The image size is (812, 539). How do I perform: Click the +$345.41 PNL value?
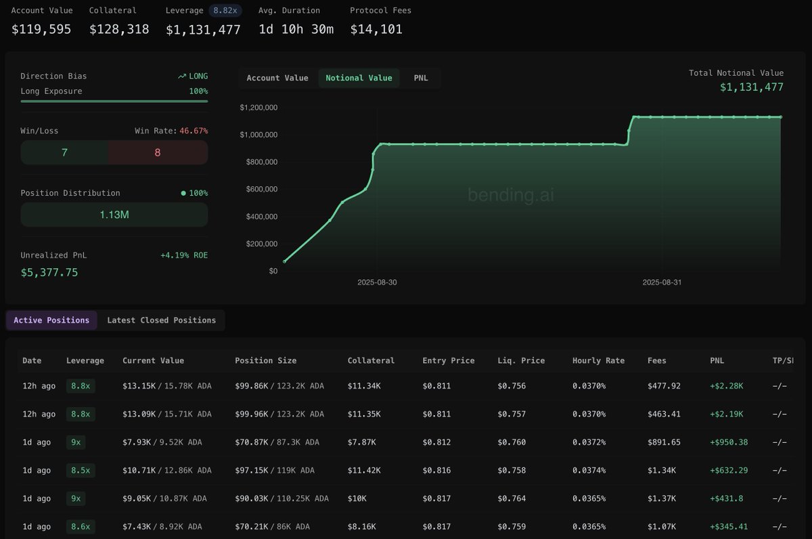coord(730,526)
